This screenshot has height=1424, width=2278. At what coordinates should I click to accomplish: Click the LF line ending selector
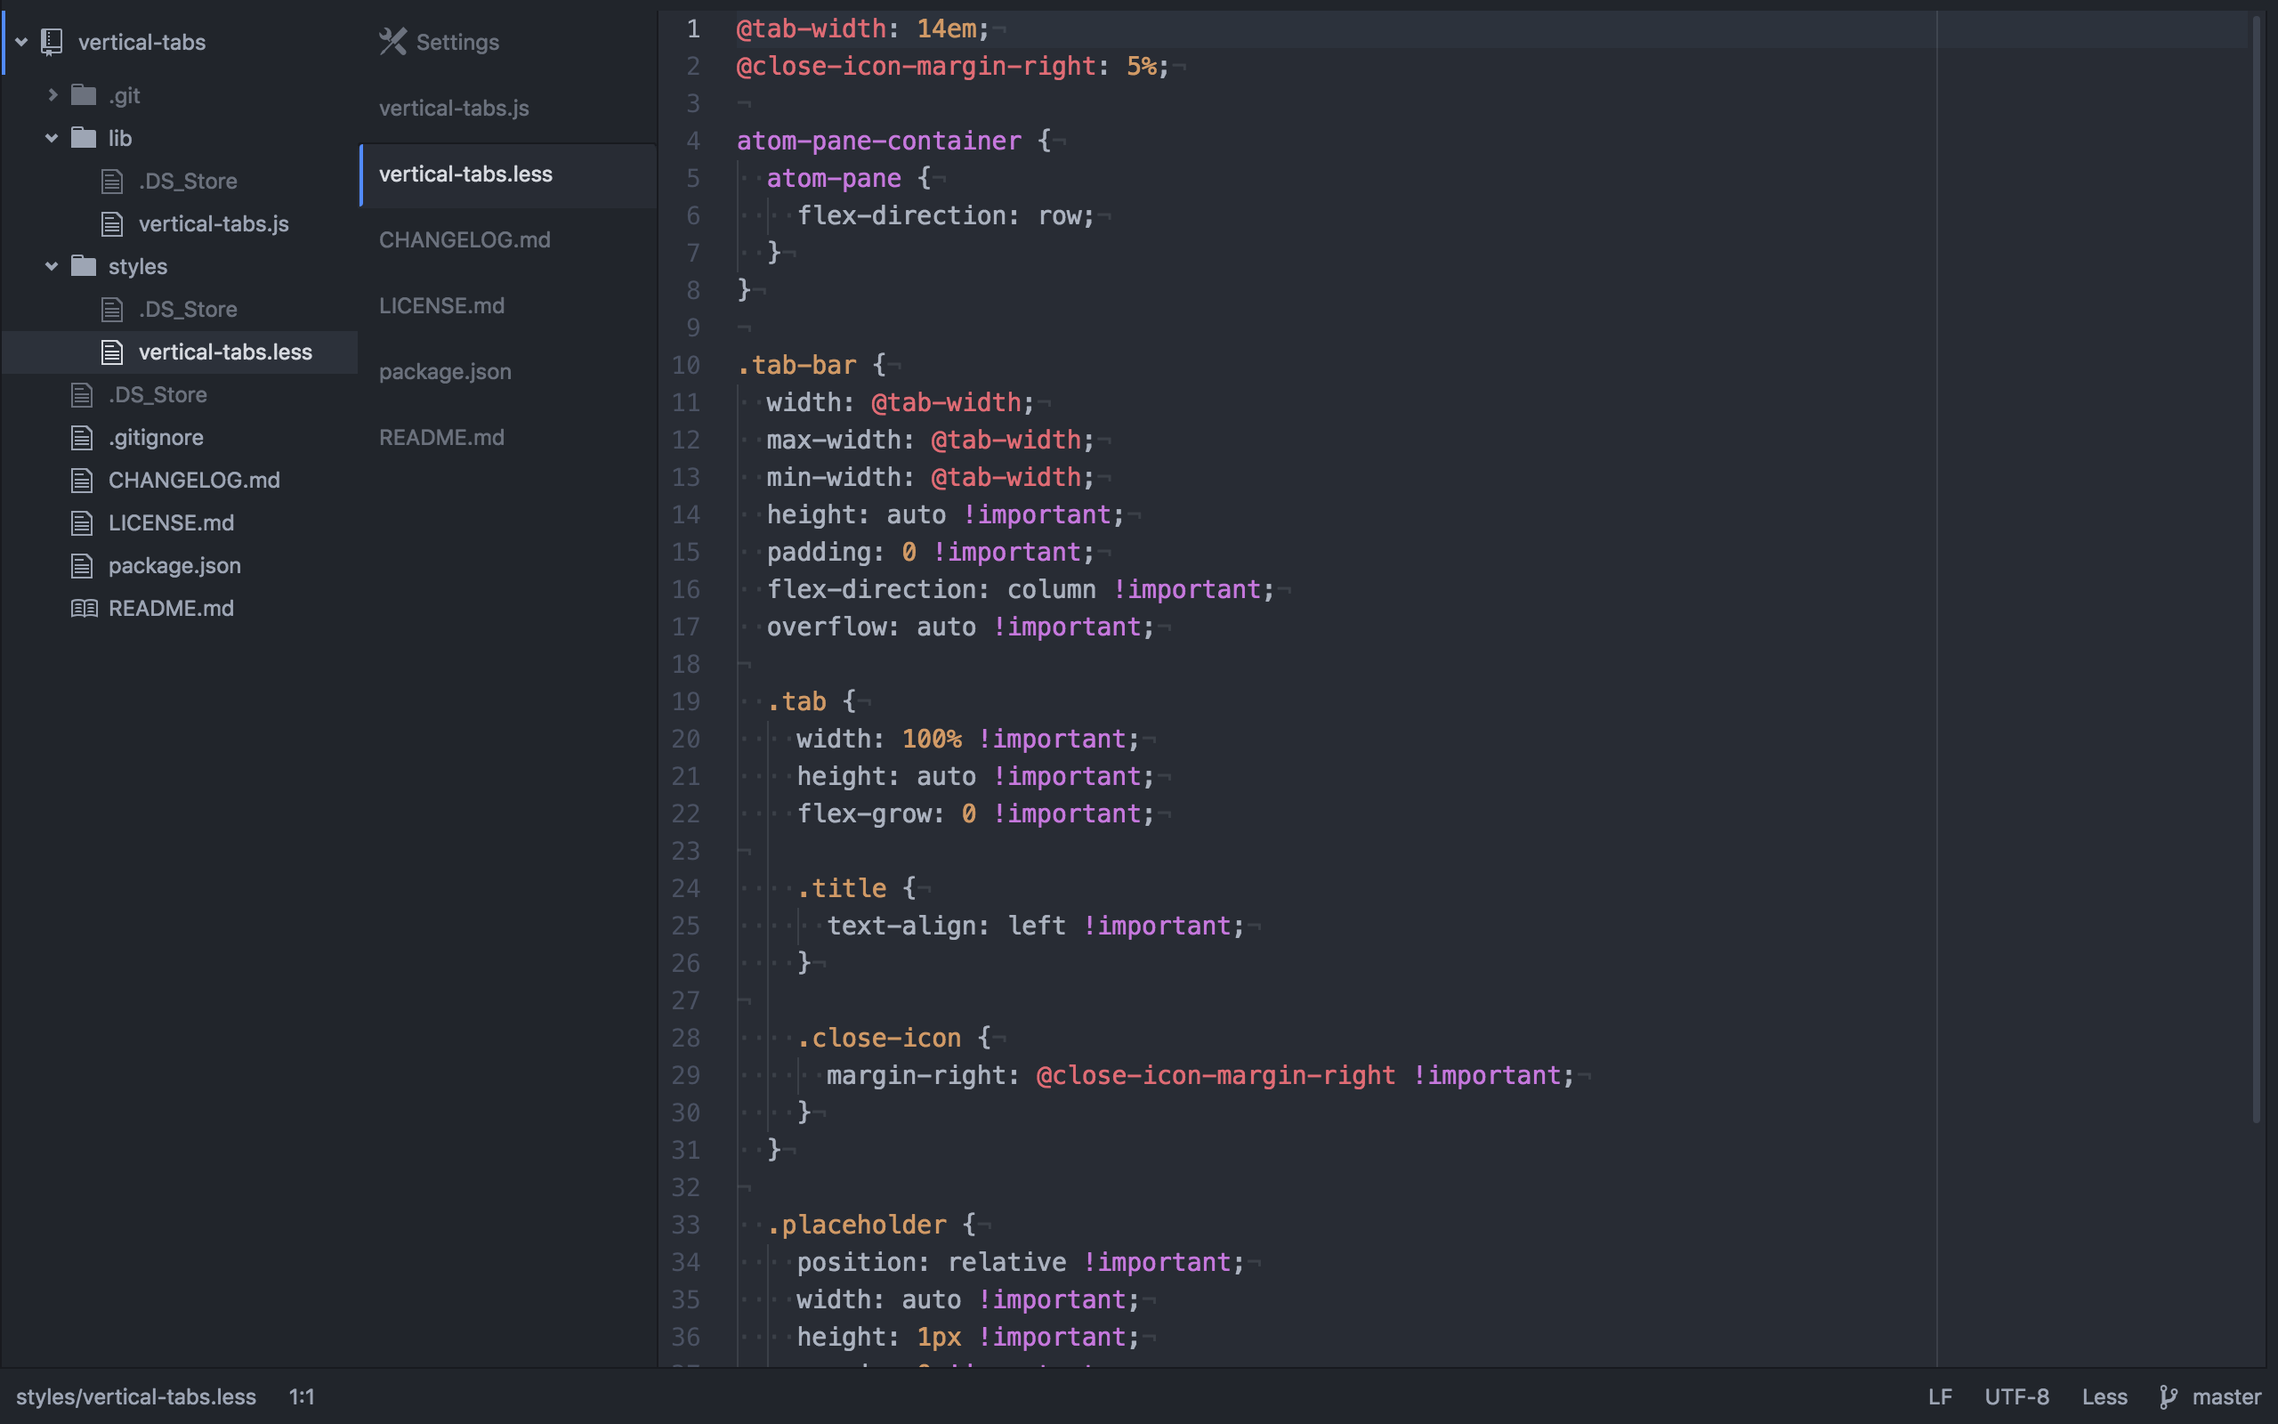[1939, 1396]
